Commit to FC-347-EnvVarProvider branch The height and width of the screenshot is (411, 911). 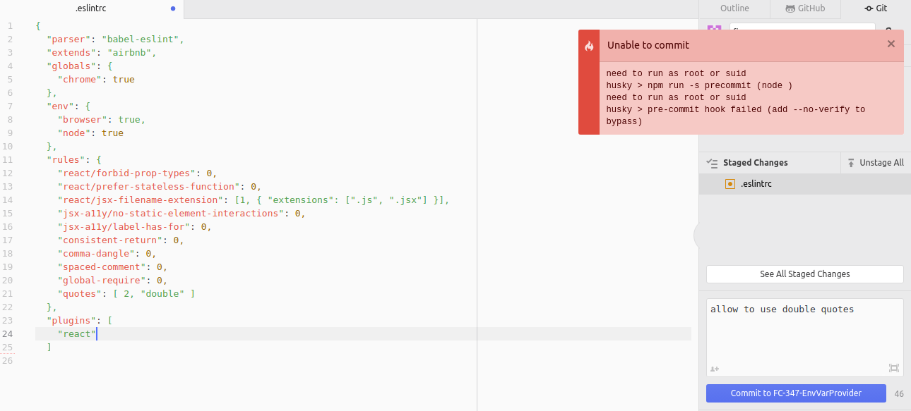click(796, 393)
